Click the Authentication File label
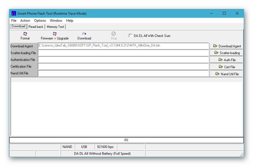Screen dimensions: 253x166 click(23, 59)
